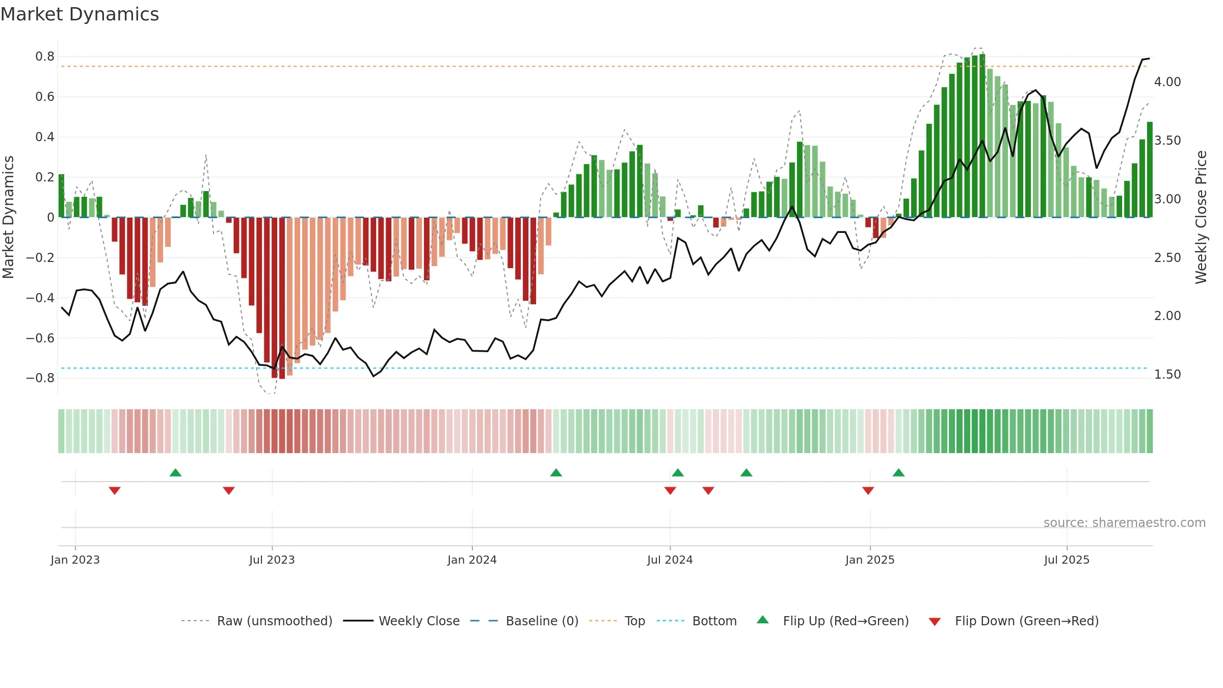Select the green flip-up marker just after Jul 2024
The height and width of the screenshot is (688, 1223).
(678, 472)
